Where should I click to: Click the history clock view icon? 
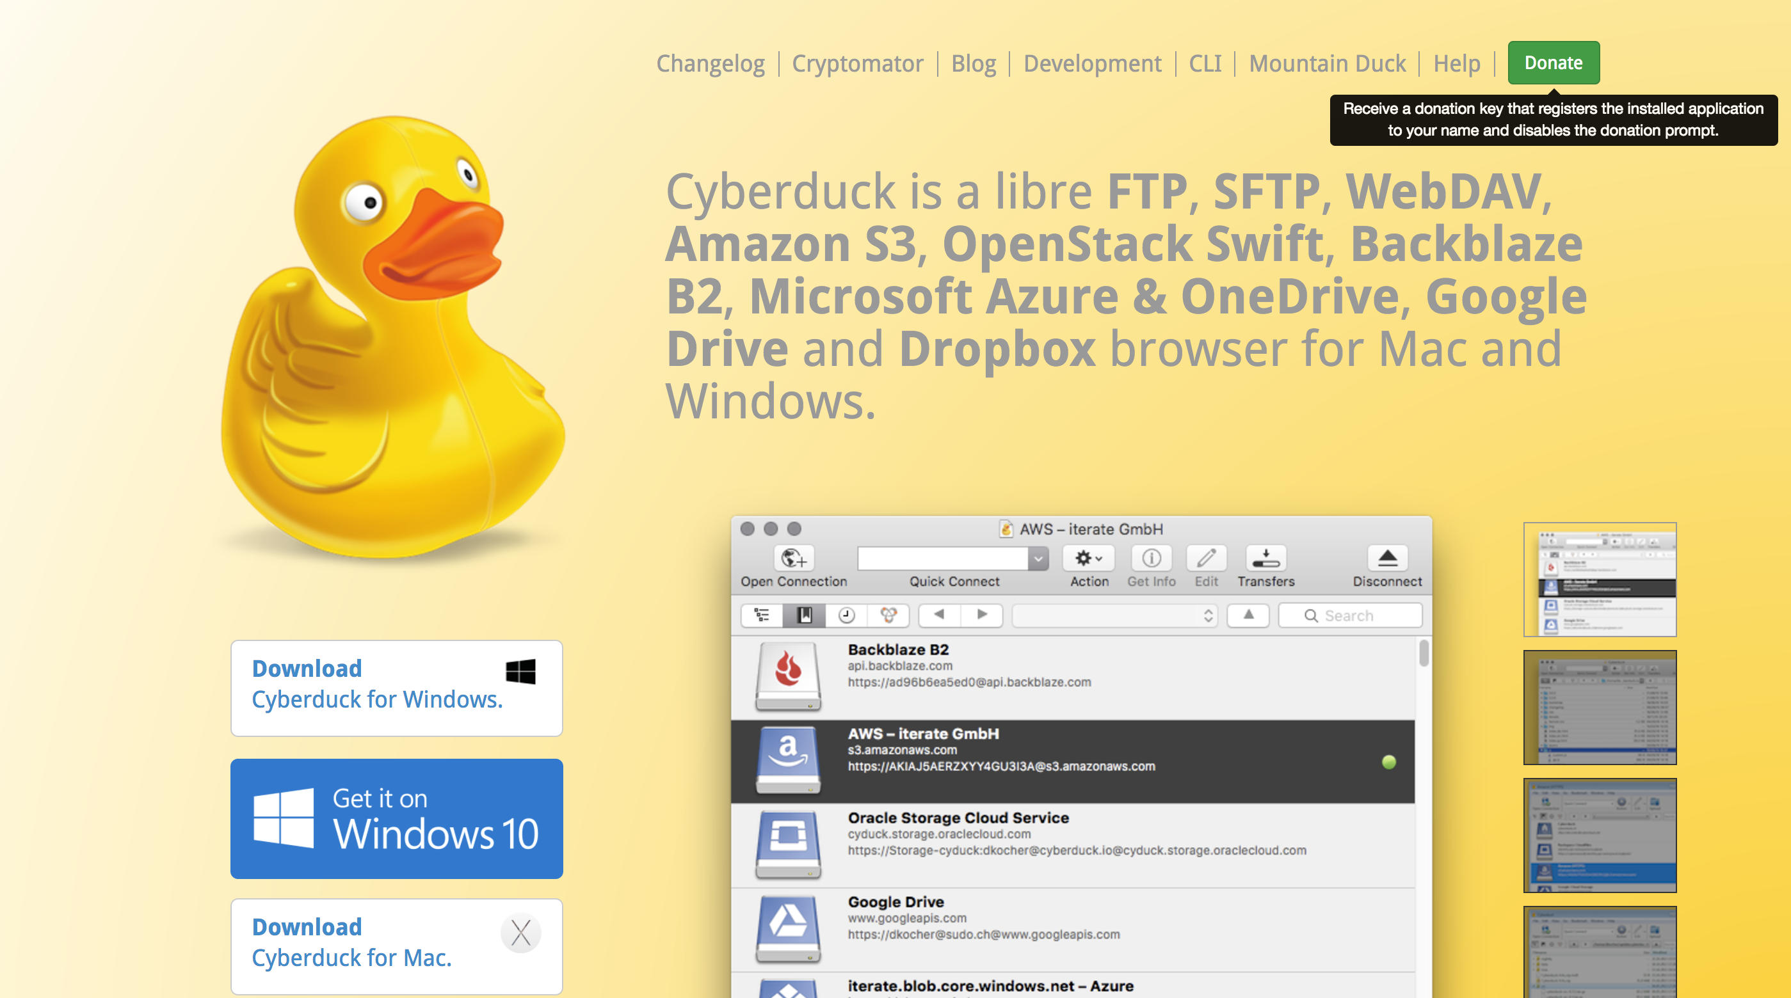point(847,616)
